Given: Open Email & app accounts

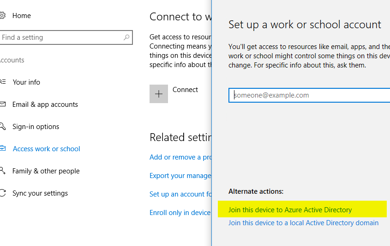Looking at the screenshot, I should tap(45, 105).
